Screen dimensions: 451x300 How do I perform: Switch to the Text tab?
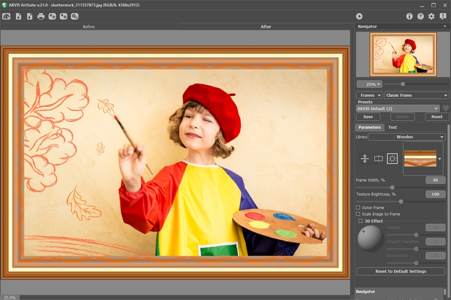pos(392,127)
